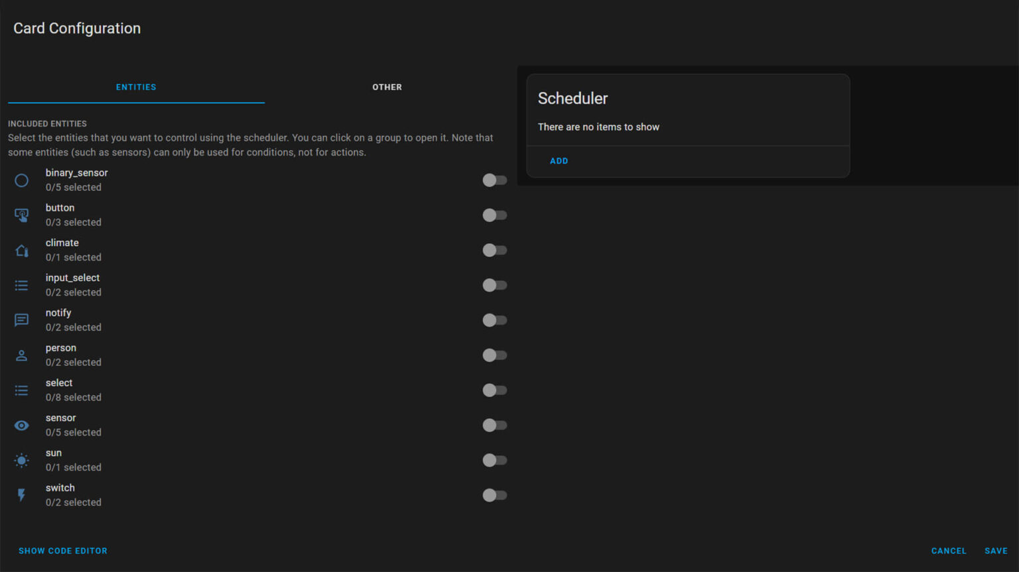Click the switch lightning bolt icon

point(21,495)
